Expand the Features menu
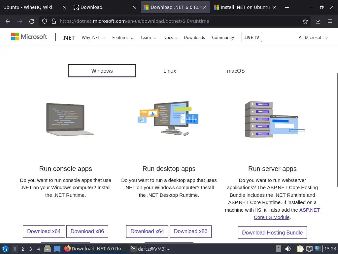This screenshot has height=254, width=338. point(123,38)
